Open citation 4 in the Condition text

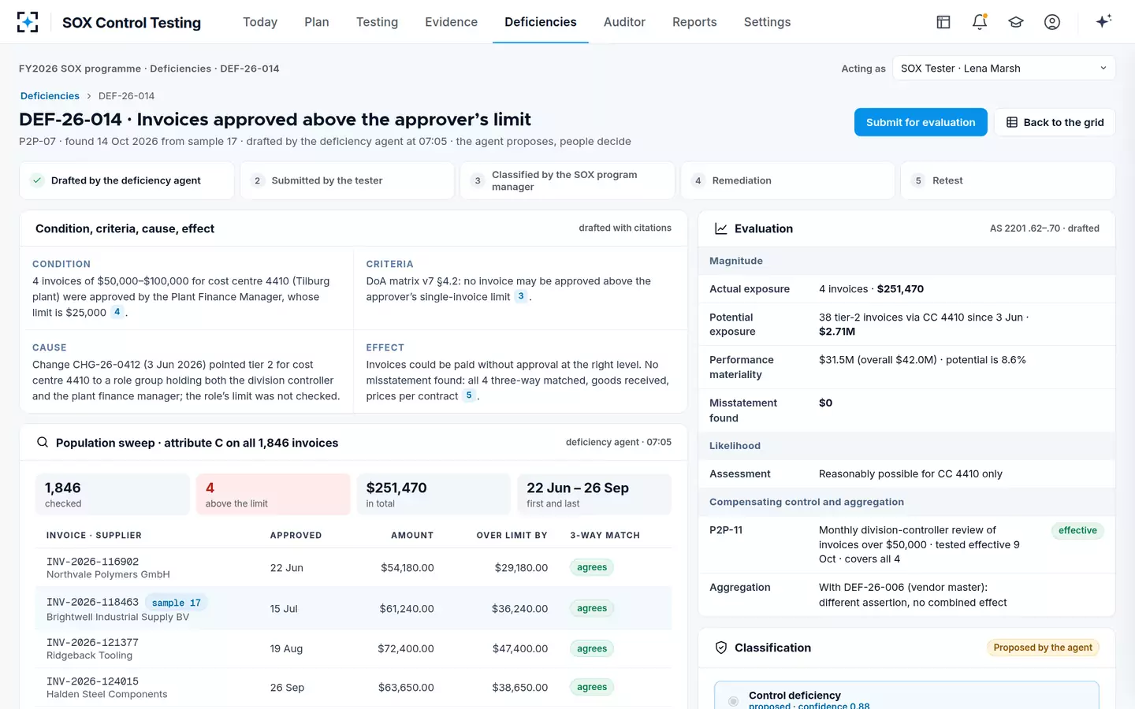pos(117,312)
